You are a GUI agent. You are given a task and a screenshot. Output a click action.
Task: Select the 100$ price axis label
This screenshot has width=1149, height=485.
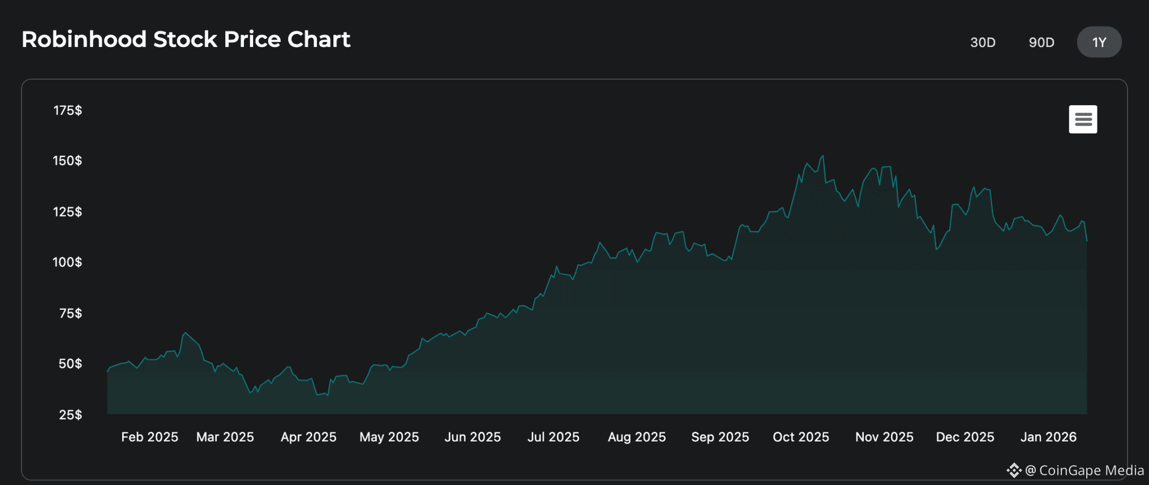[x=67, y=262]
